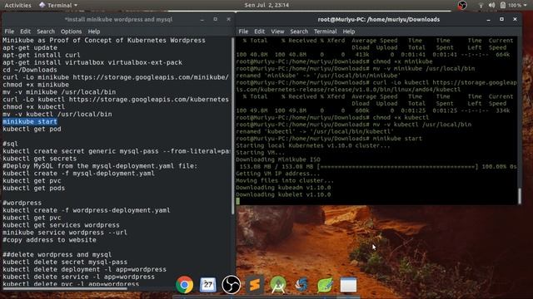Click the 'apt-get update' line
The width and height of the screenshot is (533, 299).
pos(30,47)
